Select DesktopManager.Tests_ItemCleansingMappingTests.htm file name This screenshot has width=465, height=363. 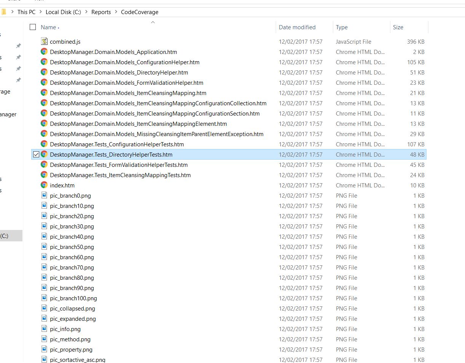[x=120, y=175]
